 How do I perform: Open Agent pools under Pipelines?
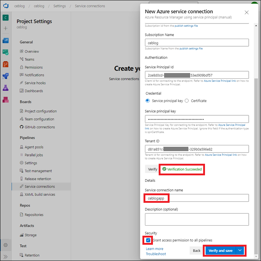pyautogui.click(x=34, y=147)
